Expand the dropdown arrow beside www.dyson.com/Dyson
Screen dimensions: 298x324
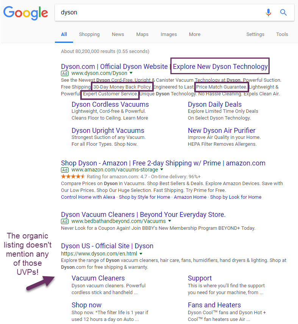(x=131, y=73)
